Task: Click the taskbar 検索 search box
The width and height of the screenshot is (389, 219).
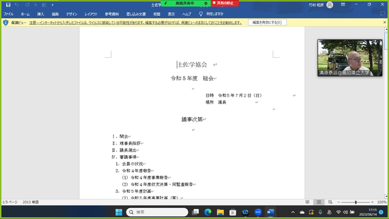Action: (157, 212)
